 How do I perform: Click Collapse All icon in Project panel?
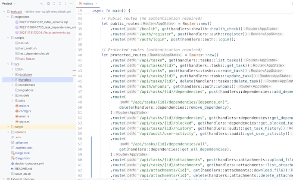(x=60, y=3)
